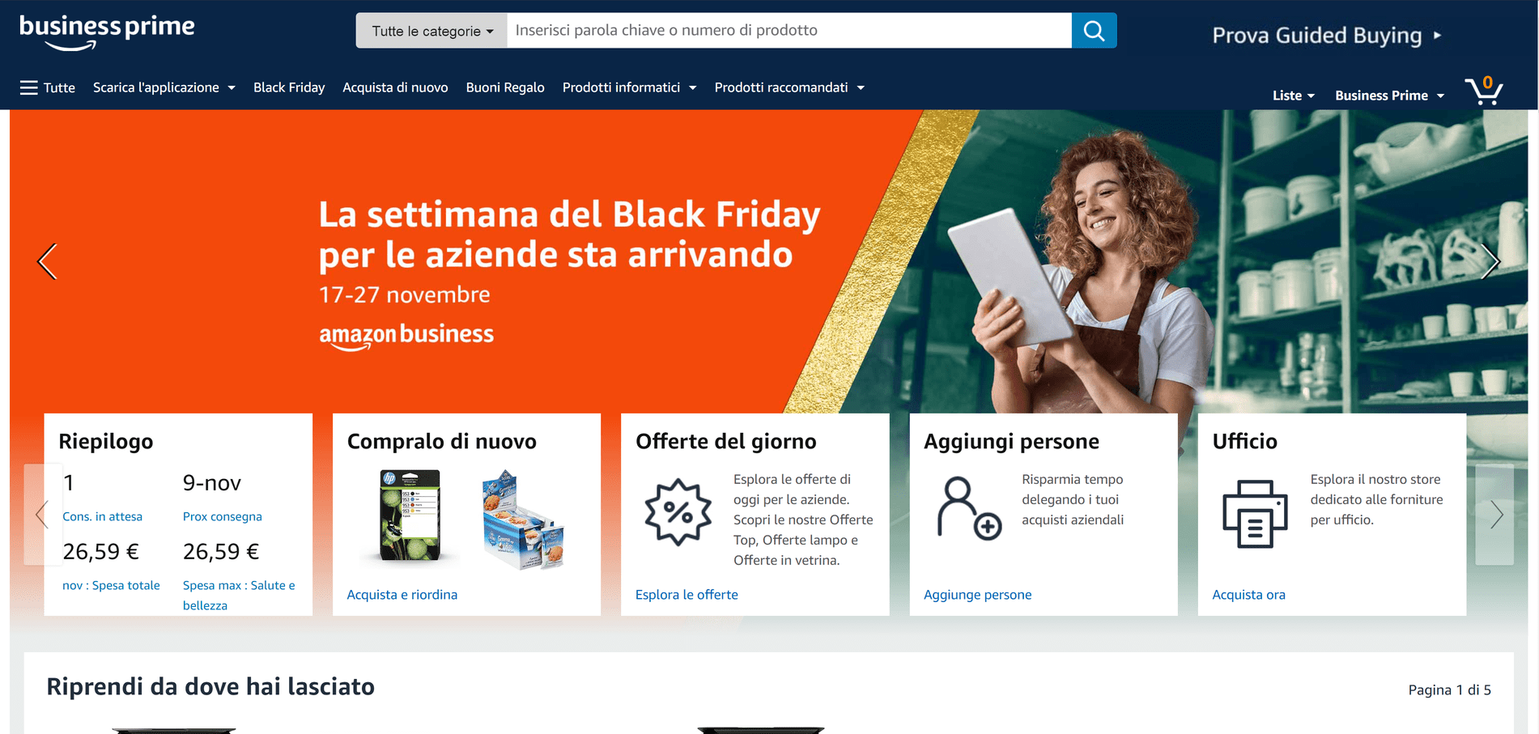Screen dimensions: 1539x734
Task: Click the HP ink cartridge thumbnail
Action: click(x=410, y=515)
